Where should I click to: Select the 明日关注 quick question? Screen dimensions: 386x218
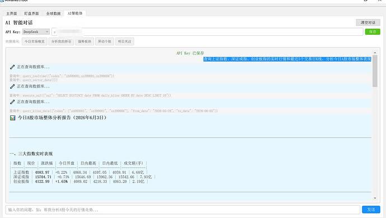(x=124, y=41)
